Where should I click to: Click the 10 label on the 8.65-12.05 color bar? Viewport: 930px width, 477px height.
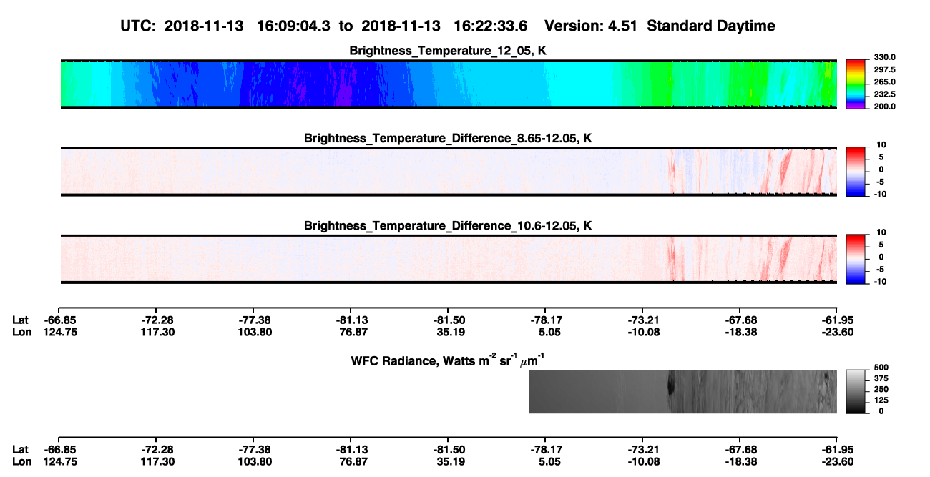point(882,144)
